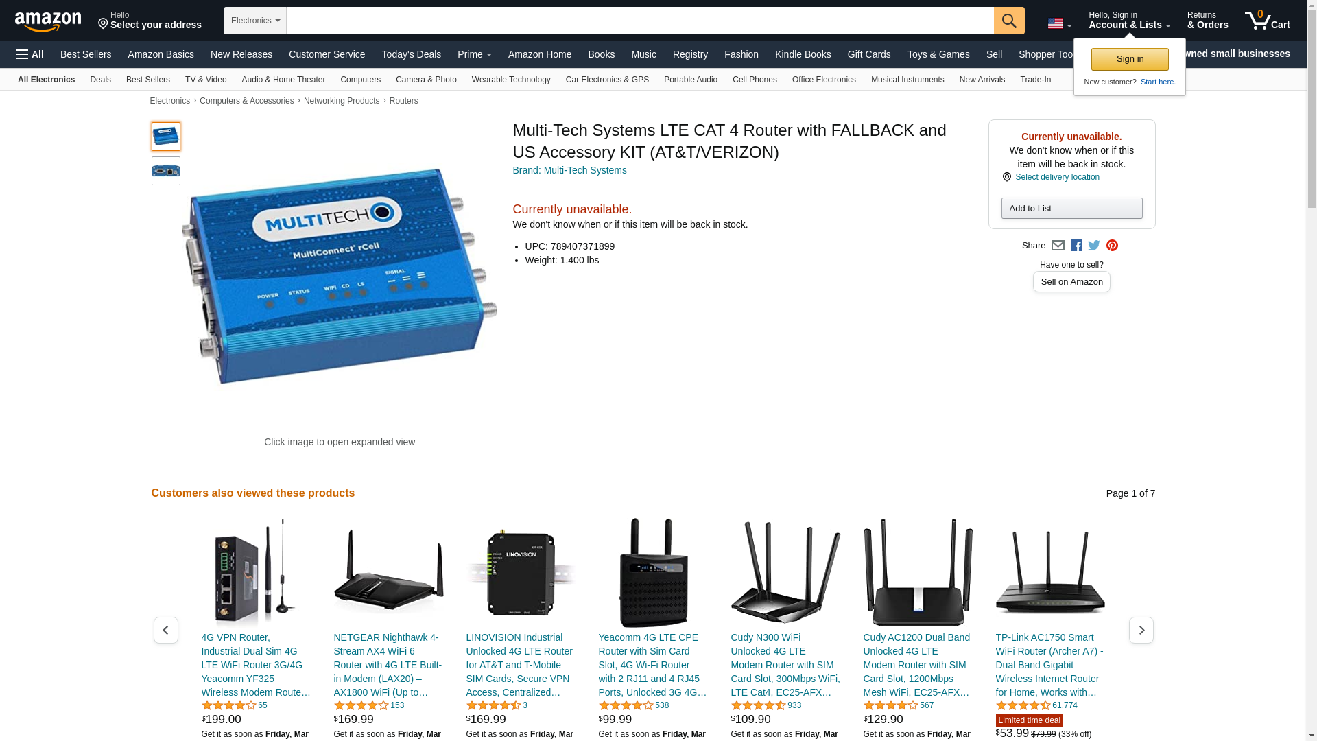Share product on Facebook icon
Image resolution: width=1317 pixels, height=741 pixels.
tap(1076, 246)
